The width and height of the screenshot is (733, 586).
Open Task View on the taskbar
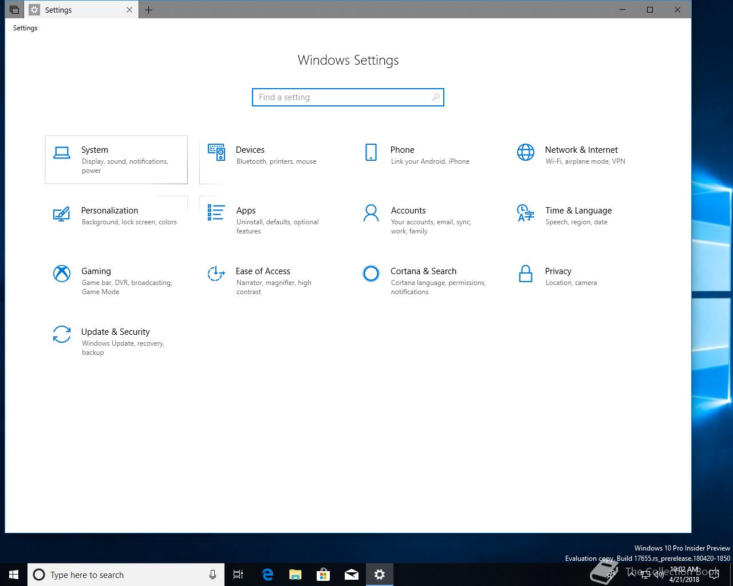[x=238, y=575]
